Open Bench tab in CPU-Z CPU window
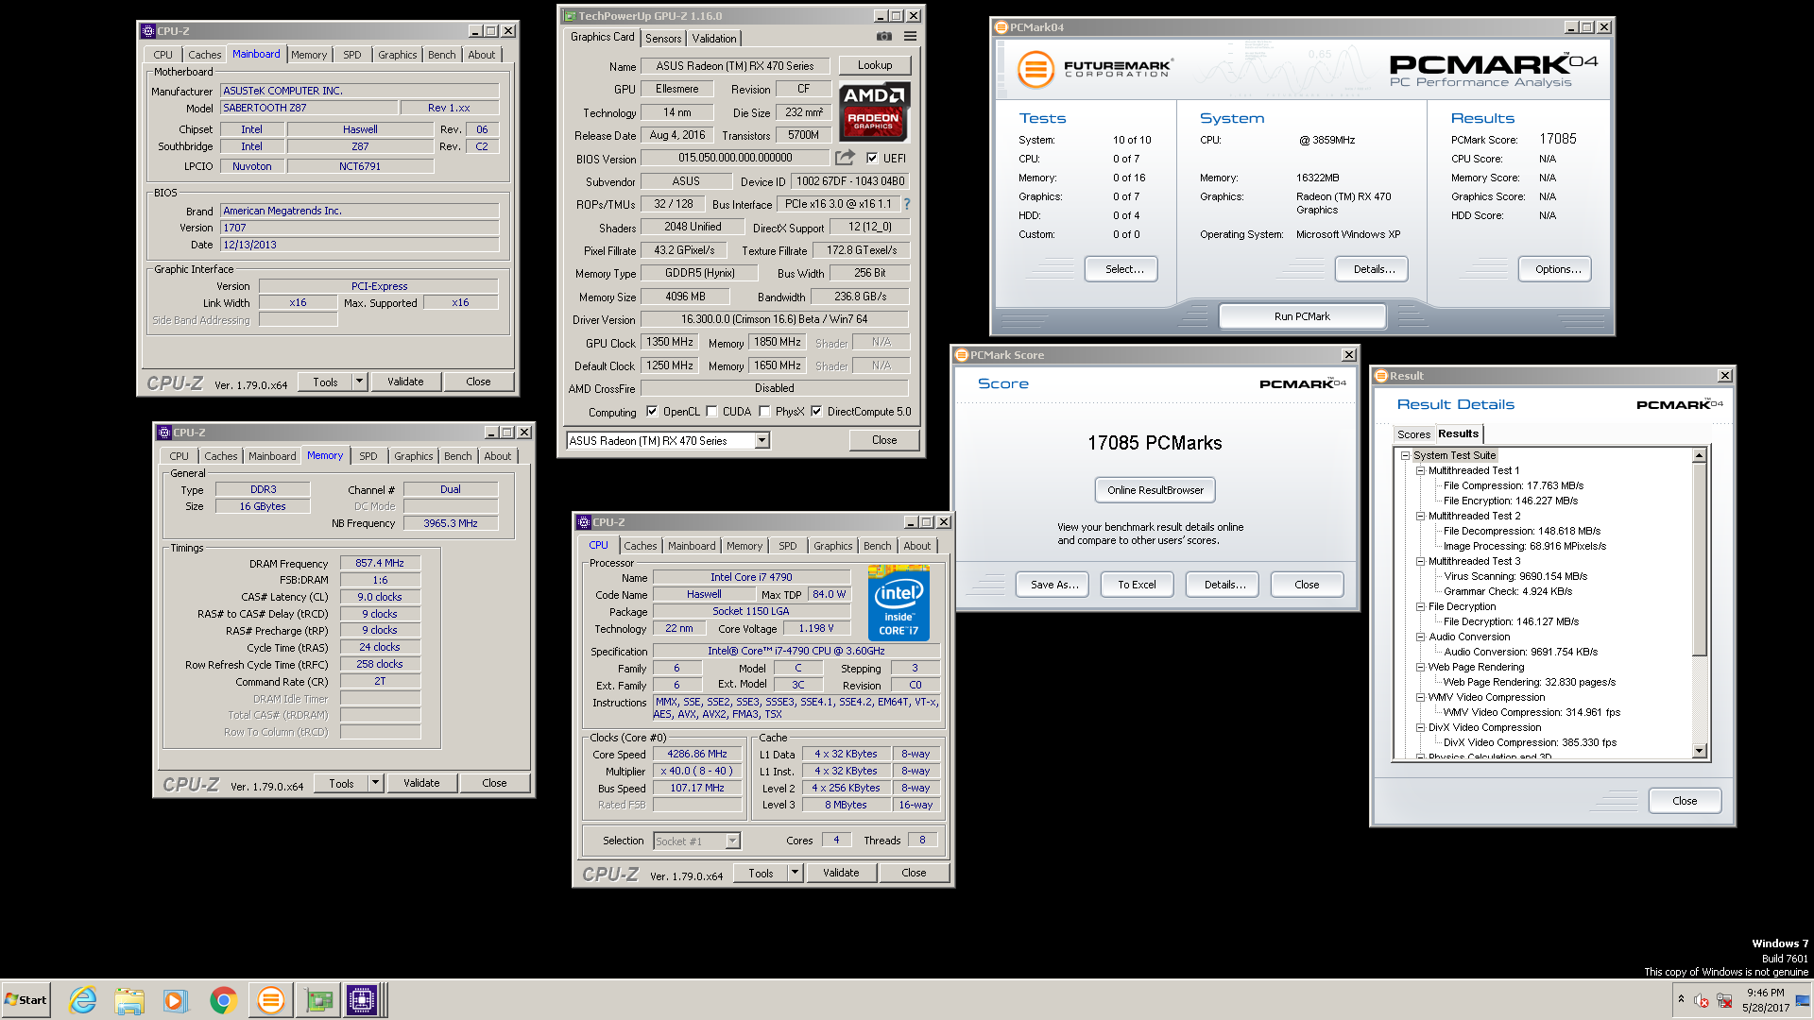The height and width of the screenshot is (1020, 1814). (x=877, y=546)
